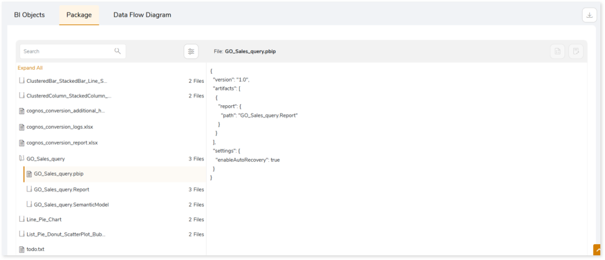The width and height of the screenshot is (605, 260).
Task: Open cognos_conversion_report.xlsx file
Action: click(62, 143)
